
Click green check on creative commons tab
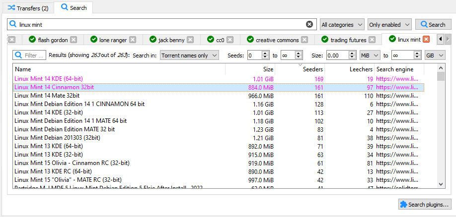(250, 40)
